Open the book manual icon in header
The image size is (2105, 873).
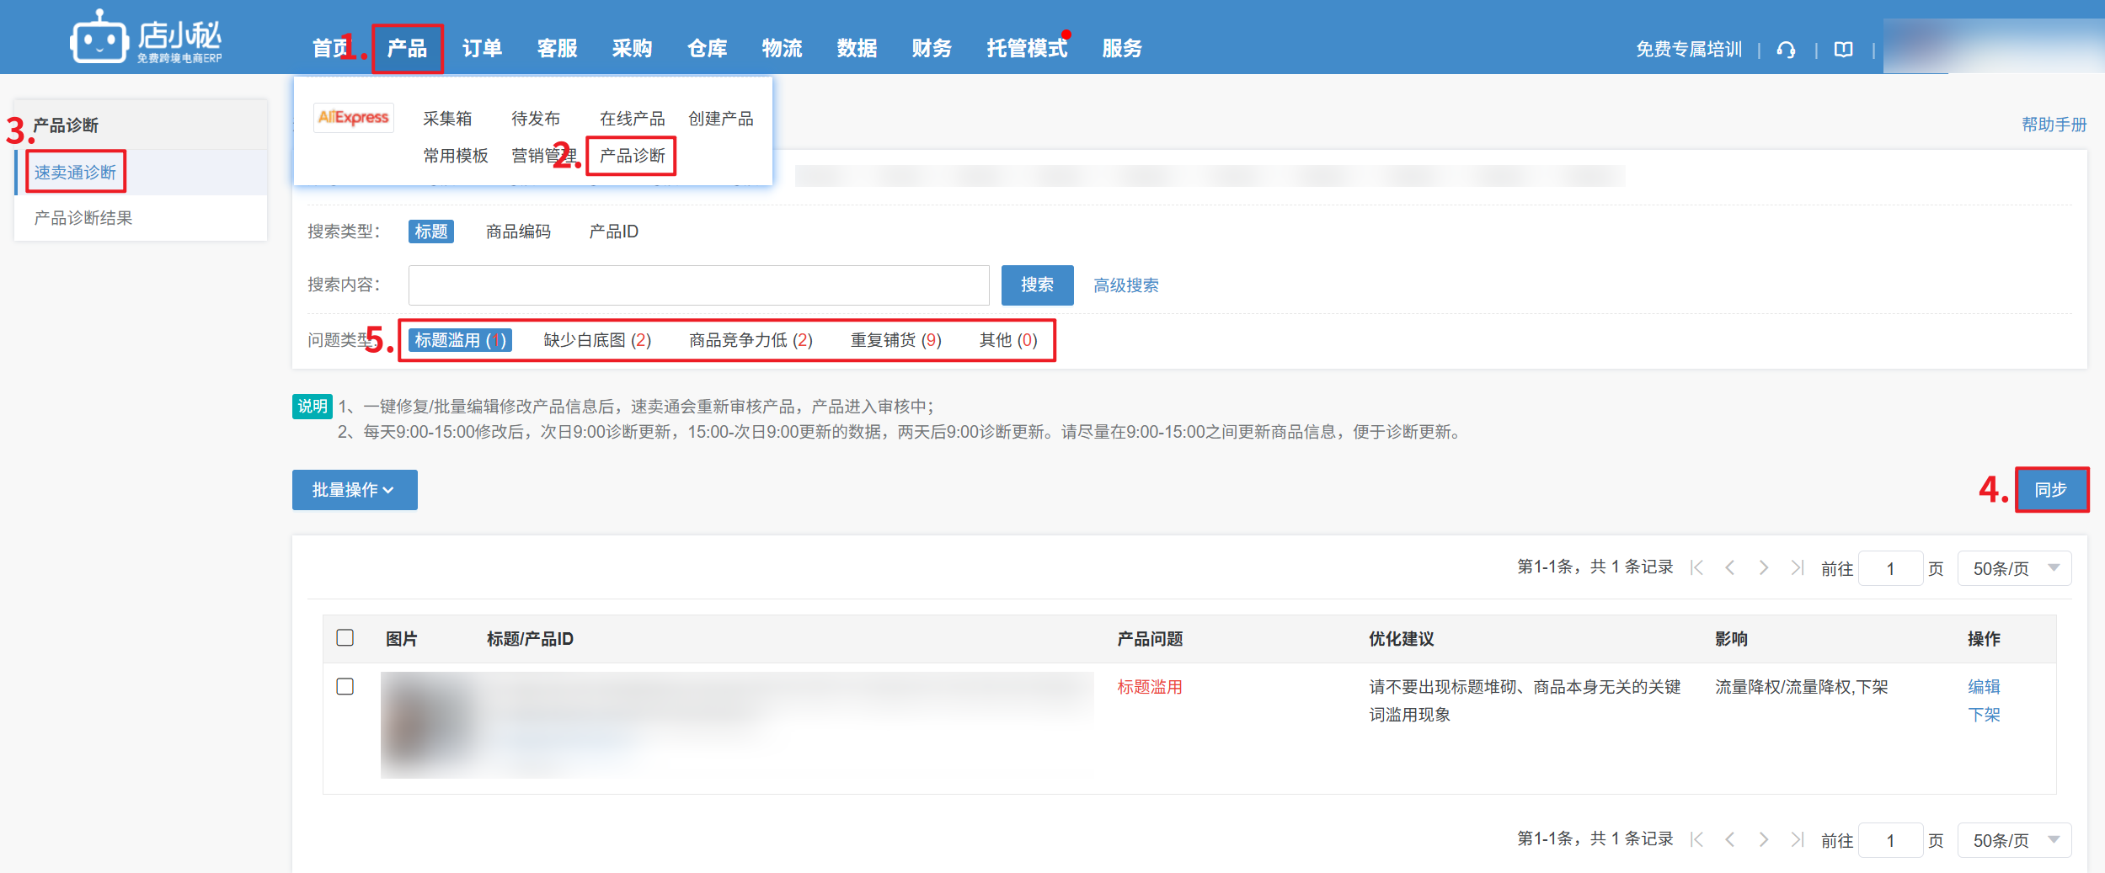coord(1843,50)
